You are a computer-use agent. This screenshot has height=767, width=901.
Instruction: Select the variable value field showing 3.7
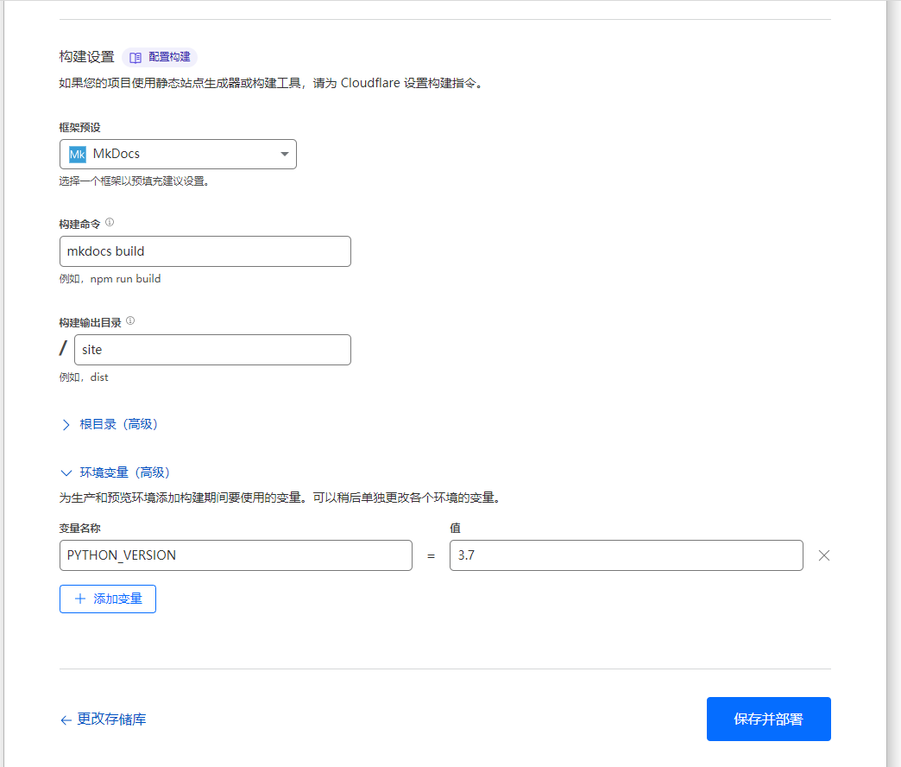626,555
